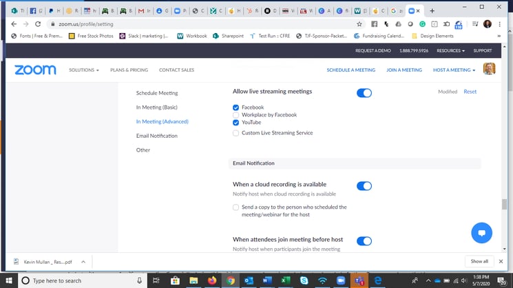Expand options for Kevin Mullan PDF download
This screenshot has height=288, width=513.
pyautogui.click(x=83, y=262)
